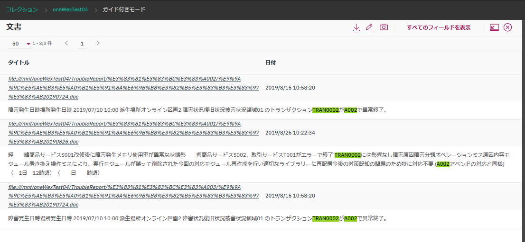525x242 pixels.
Task: Close the 文書 panel with X icon
Action: click(507, 27)
